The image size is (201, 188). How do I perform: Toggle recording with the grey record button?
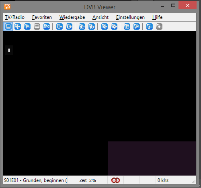[159, 27]
